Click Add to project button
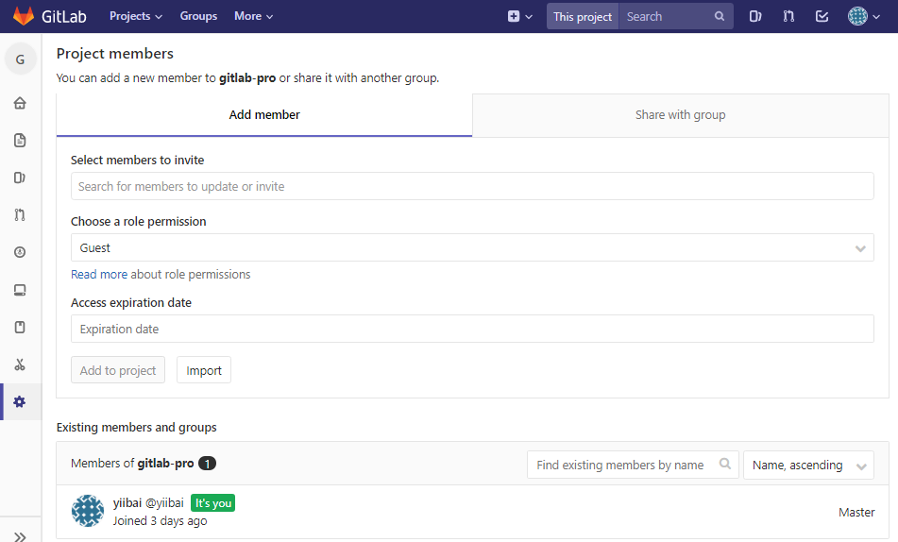 tap(118, 370)
